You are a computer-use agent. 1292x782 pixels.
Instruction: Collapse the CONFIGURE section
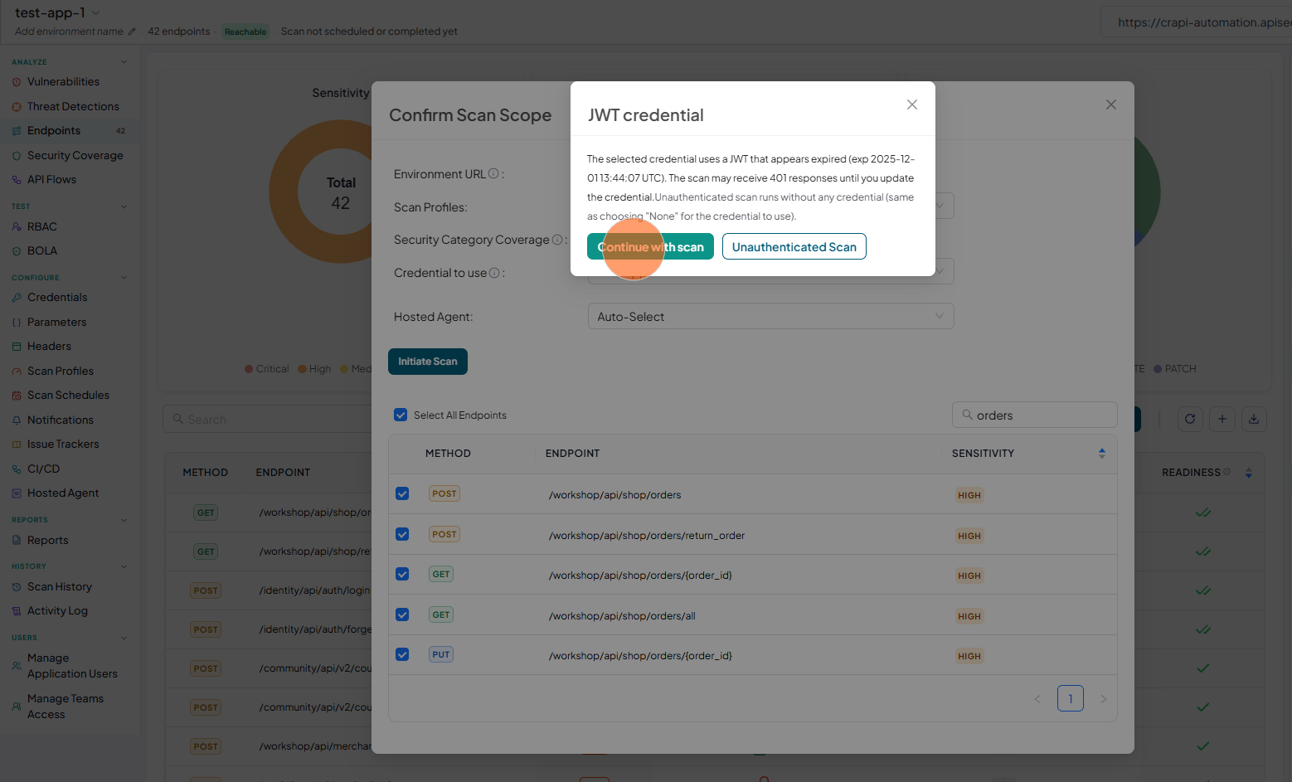coord(124,278)
